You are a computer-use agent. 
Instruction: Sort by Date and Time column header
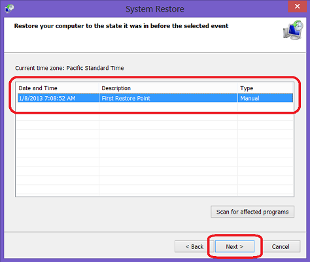[58, 88]
